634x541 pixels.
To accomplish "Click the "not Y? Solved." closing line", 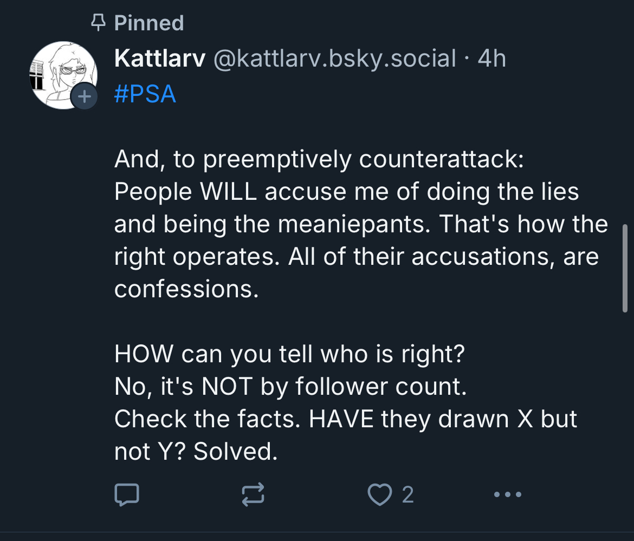I will [x=196, y=452].
